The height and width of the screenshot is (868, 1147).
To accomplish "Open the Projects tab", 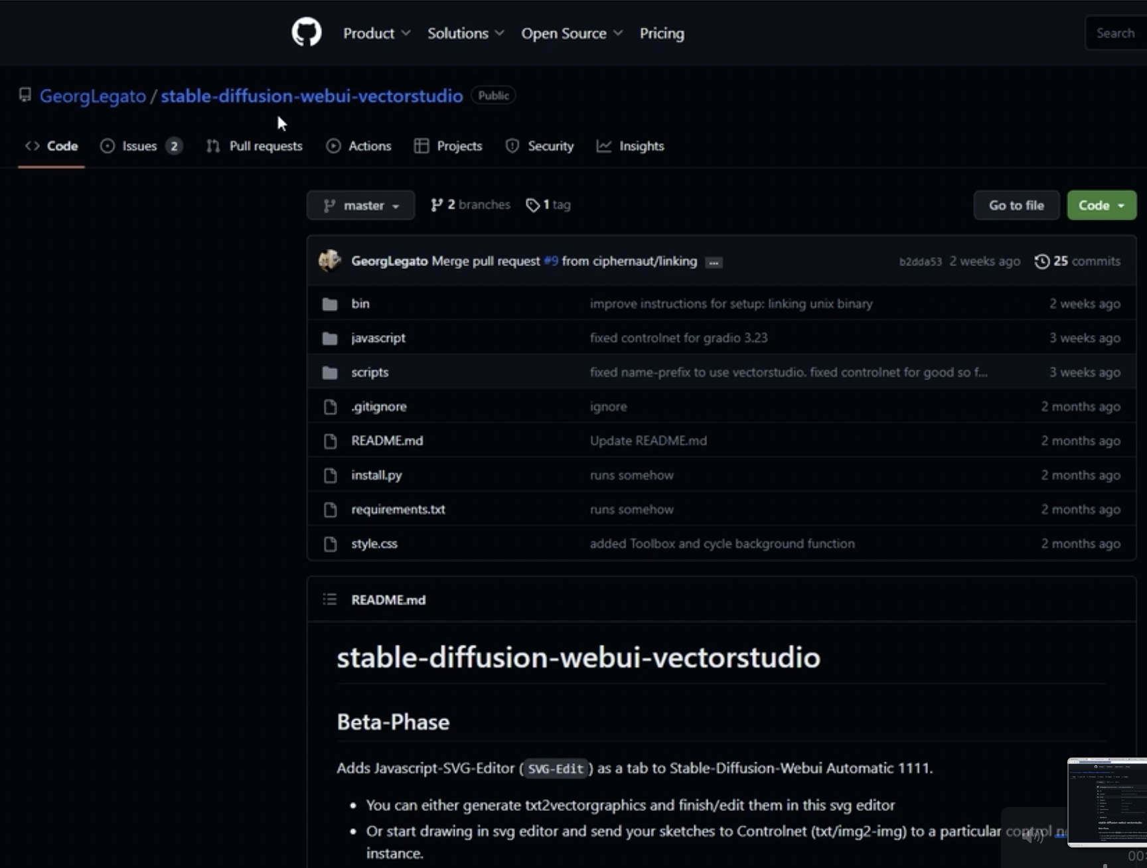I will point(448,146).
